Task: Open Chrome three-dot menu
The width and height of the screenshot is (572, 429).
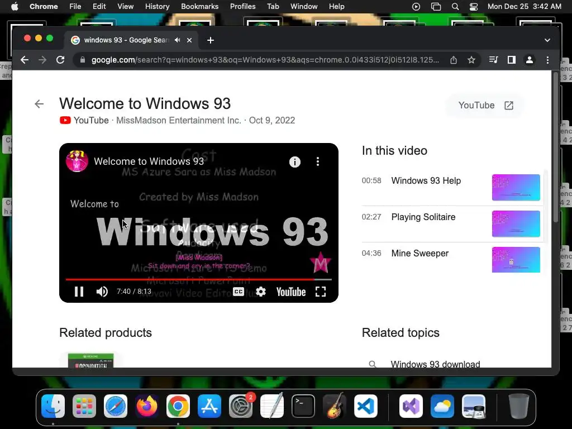Action: pyautogui.click(x=547, y=60)
